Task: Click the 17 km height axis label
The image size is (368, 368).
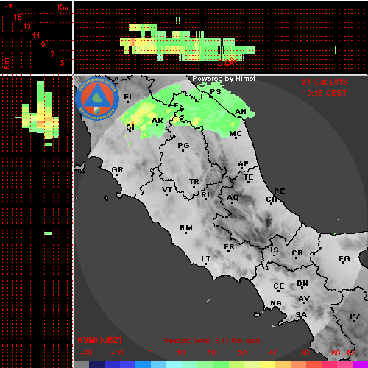Action: [8, 8]
